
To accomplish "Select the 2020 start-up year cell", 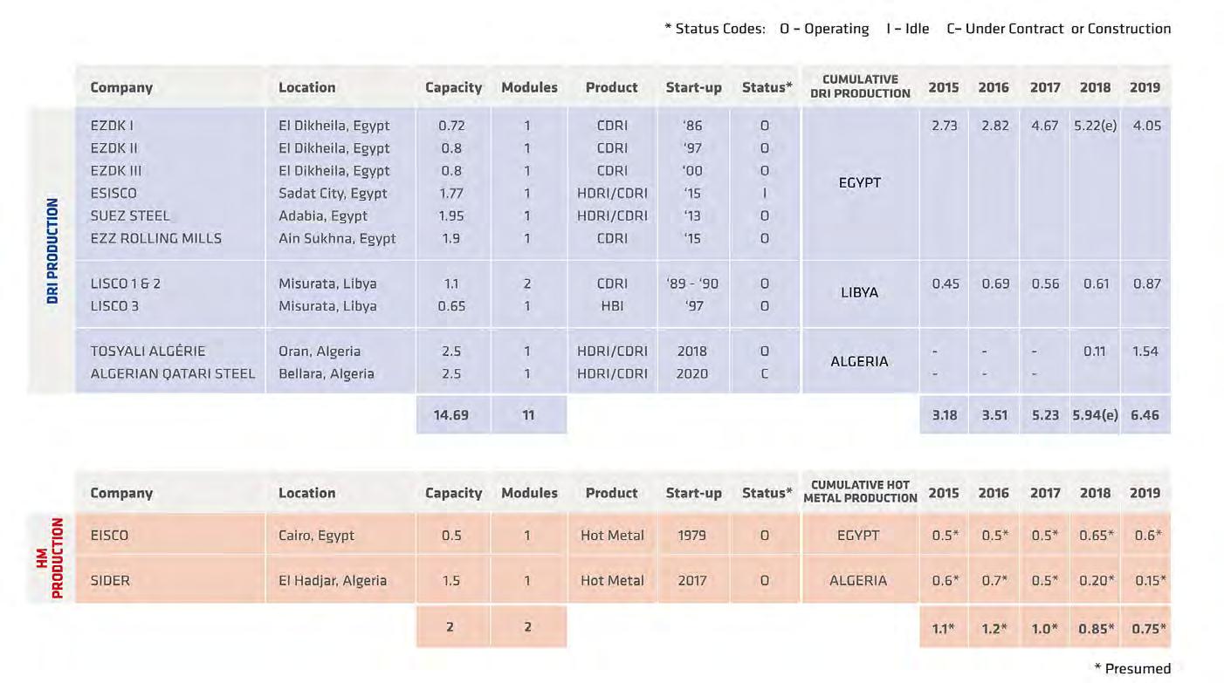I will 693,374.
